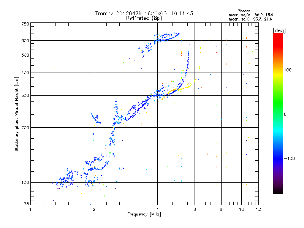Click the "Stationary phase Virtual Height [km]" label
Screen dimensions: 304x228
tap(17, 114)
